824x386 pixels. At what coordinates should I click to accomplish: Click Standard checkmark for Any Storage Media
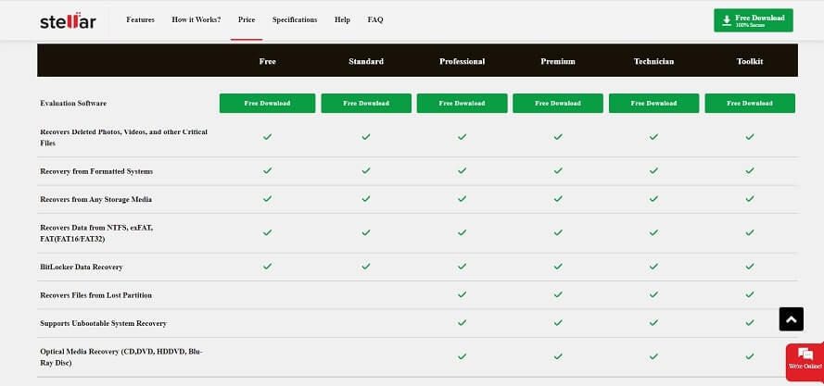[366, 198]
